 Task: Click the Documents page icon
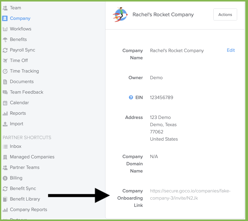tap(5, 82)
